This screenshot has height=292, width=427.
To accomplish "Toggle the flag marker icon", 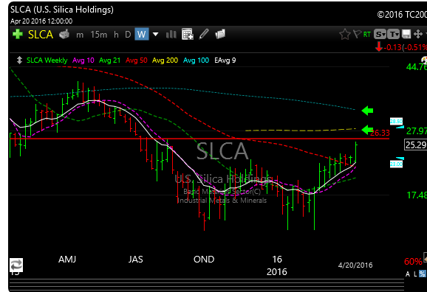I will pyautogui.click(x=357, y=34).
